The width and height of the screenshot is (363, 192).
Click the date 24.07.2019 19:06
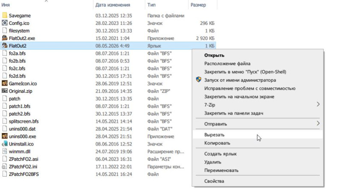click(114, 151)
